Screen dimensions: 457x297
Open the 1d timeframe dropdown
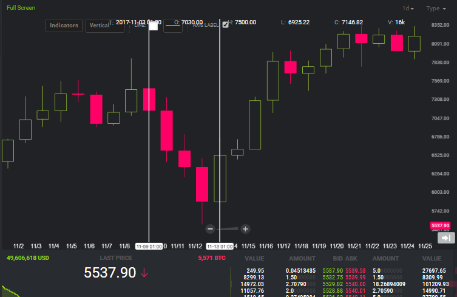[x=408, y=9]
